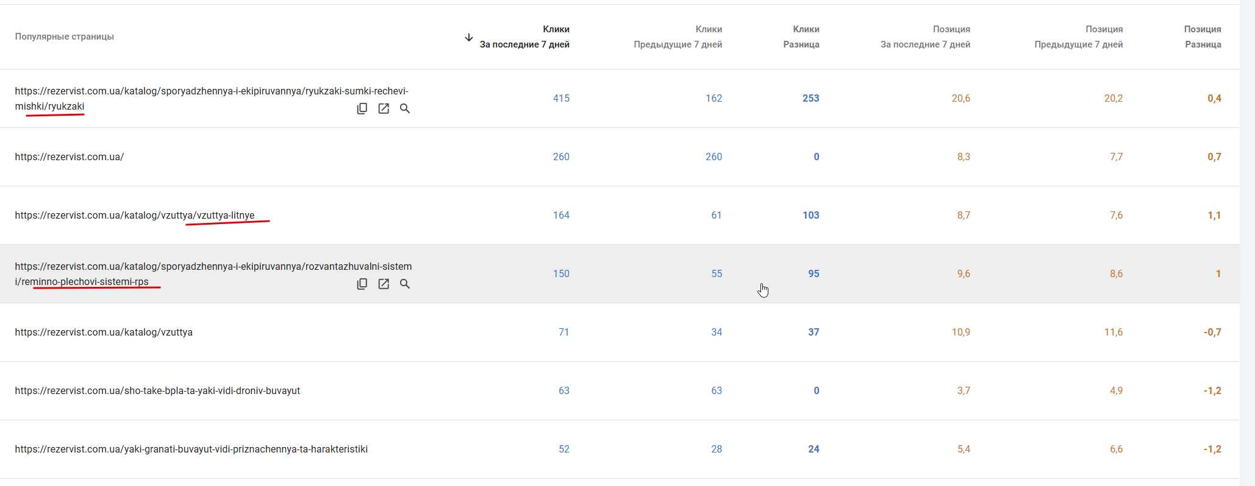Sort by Позиция Разница column header
The height and width of the screenshot is (486, 1255).
1203,37
